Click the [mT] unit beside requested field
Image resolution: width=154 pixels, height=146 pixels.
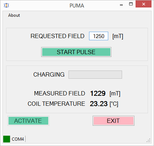pyautogui.click(x=118, y=36)
